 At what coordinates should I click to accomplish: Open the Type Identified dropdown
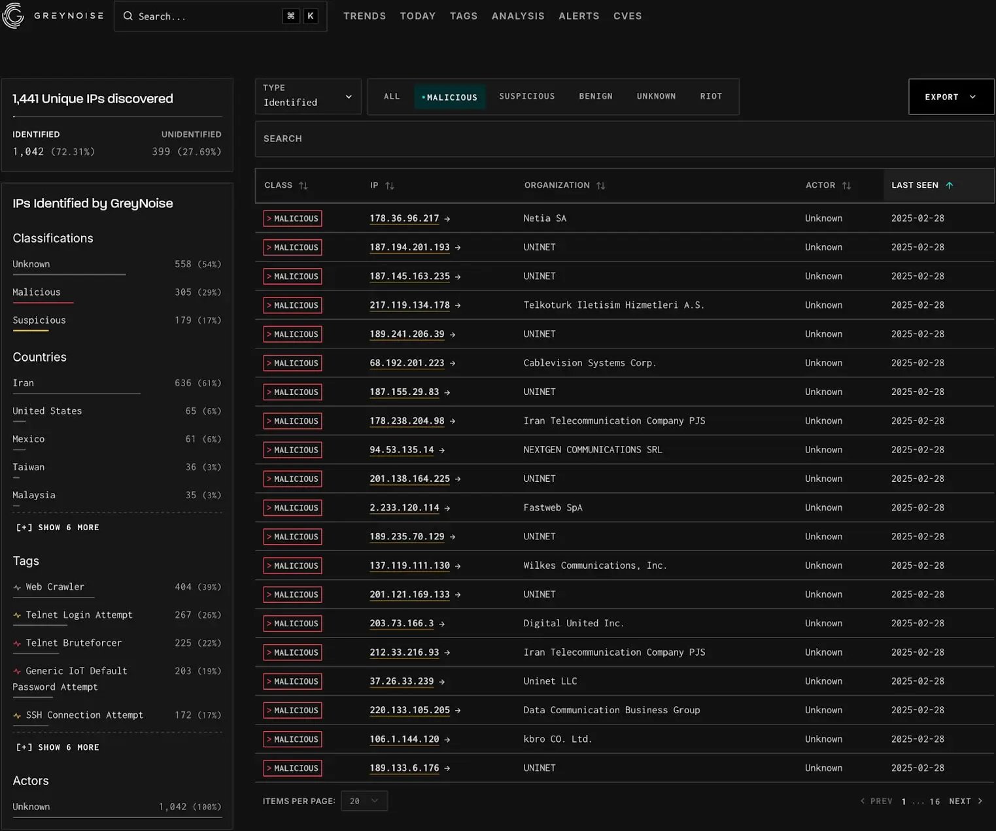coord(308,96)
